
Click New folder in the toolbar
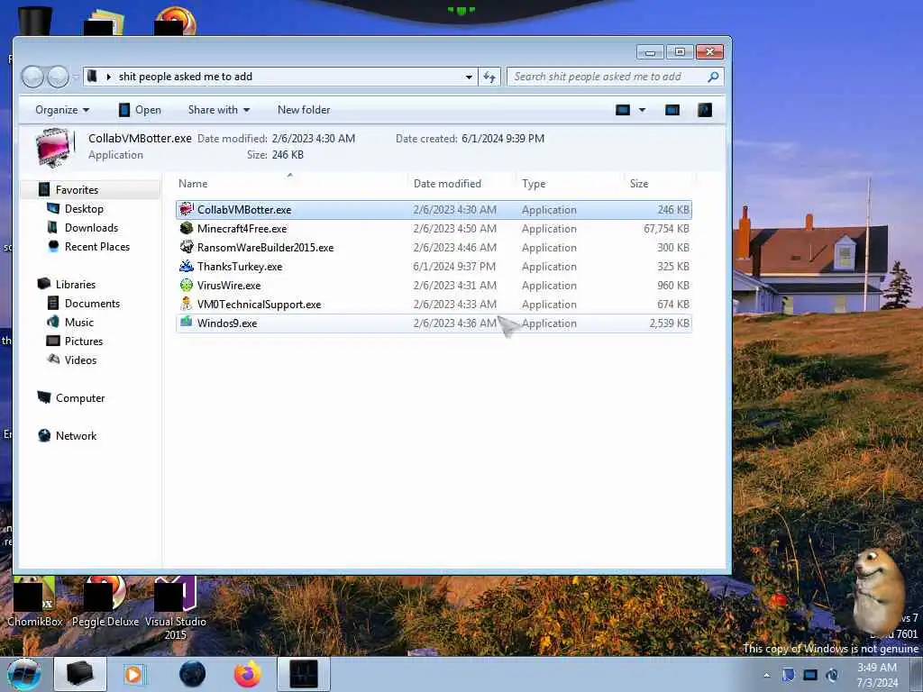tap(304, 110)
